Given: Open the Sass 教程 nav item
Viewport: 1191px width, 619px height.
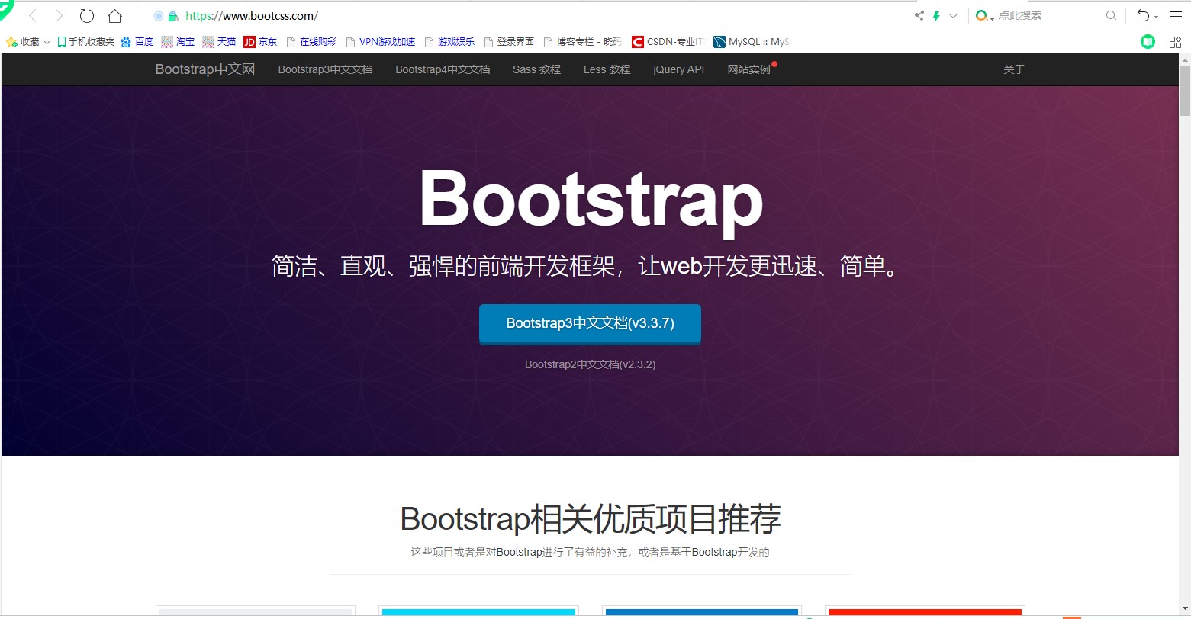Looking at the screenshot, I should coord(536,69).
